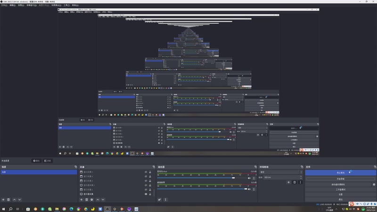
Task: Open the transition type dropdown
Action: point(280,172)
